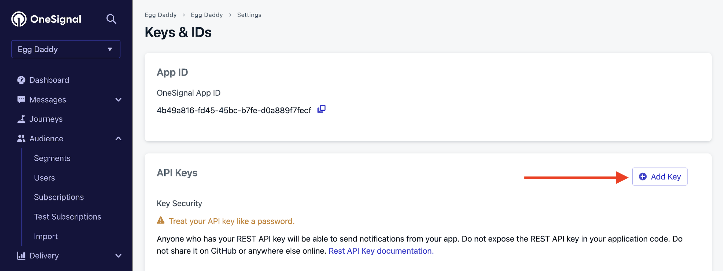The height and width of the screenshot is (271, 723).
Task: Open Segments in the sidebar
Action: (x=52, y=158)
